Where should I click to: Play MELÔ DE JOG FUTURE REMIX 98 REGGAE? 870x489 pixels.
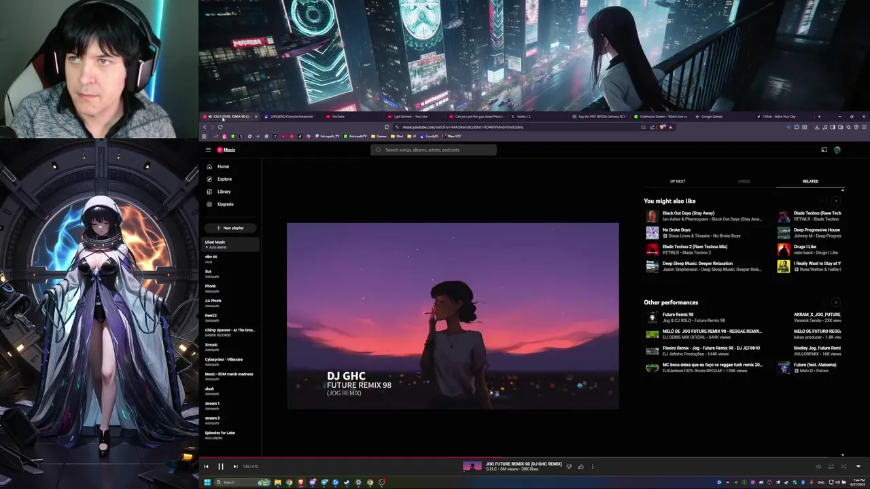click(704, 334)
